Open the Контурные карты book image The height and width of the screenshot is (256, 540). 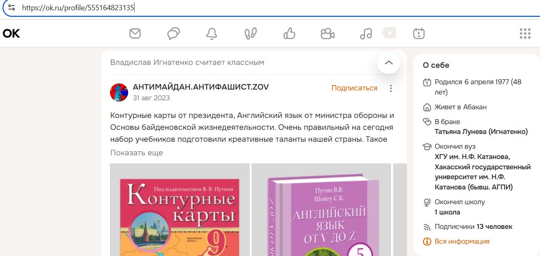[180, 210]
